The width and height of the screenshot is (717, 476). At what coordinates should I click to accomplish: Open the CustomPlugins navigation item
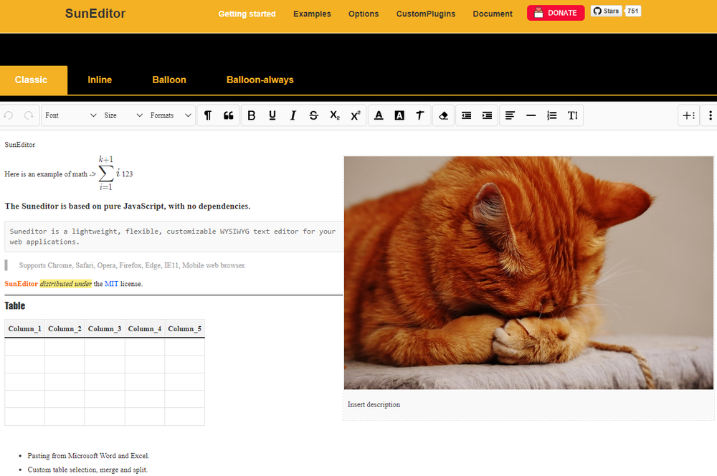tap(426, 14)
